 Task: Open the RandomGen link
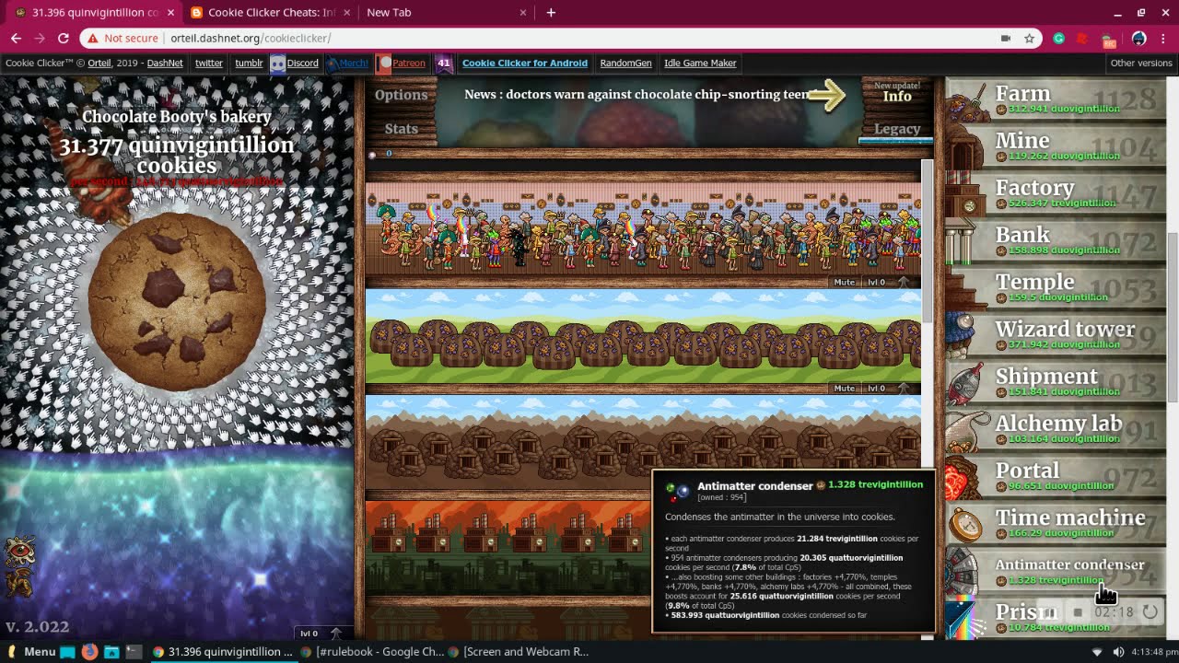click(625, 63)
